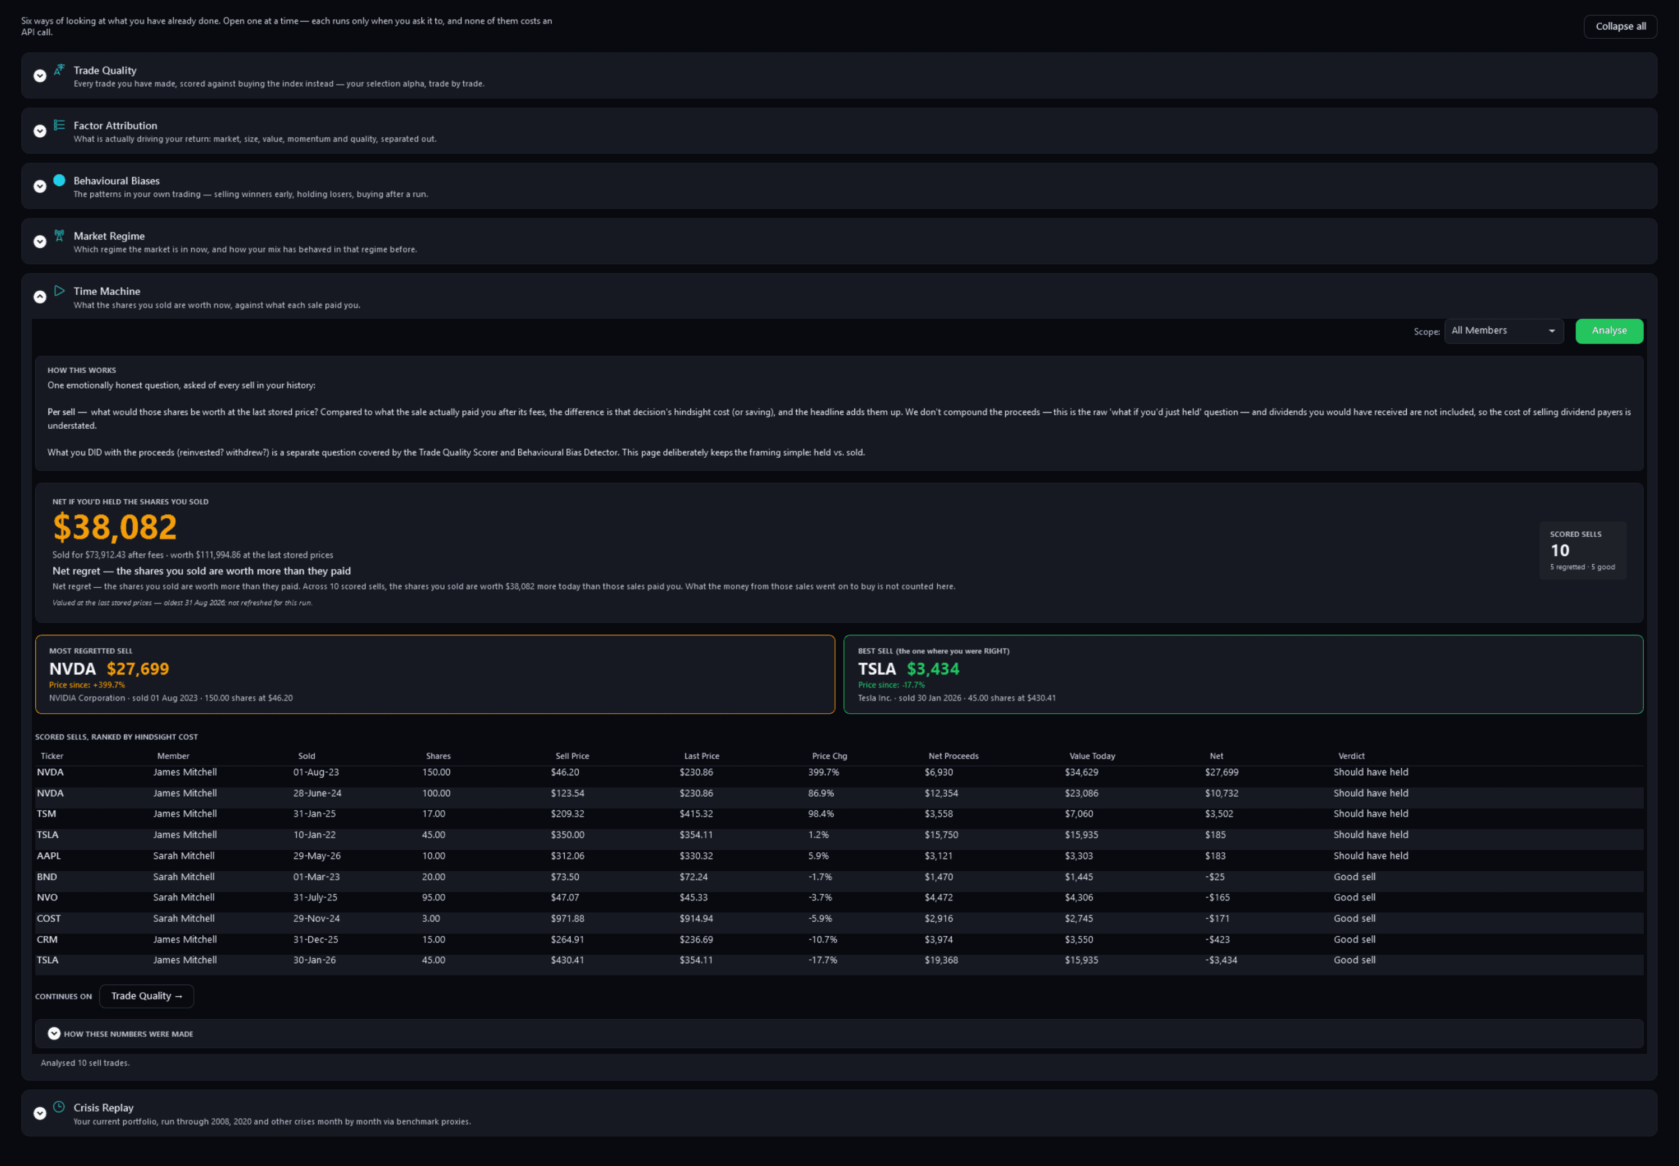Click the -$3,434 net value cell
Image resolution: width=1679 pixels, height=1166 pixels.
pyautogui.click(x=1221, y=960)
